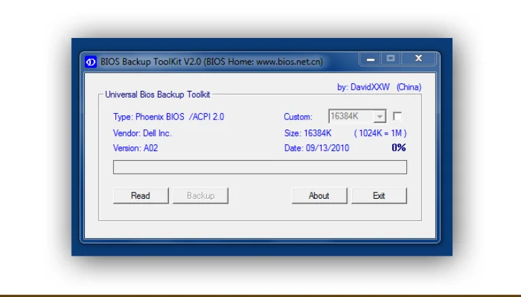Click the disabled maximize window button
Image resolution: width=521 pixels, height=297 pixels.
coord(391,59)
